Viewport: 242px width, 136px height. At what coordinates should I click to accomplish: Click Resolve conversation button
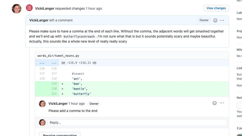tap(60, 135)
